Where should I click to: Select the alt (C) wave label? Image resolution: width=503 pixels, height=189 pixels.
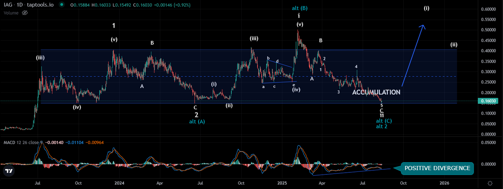coord(384,120)
